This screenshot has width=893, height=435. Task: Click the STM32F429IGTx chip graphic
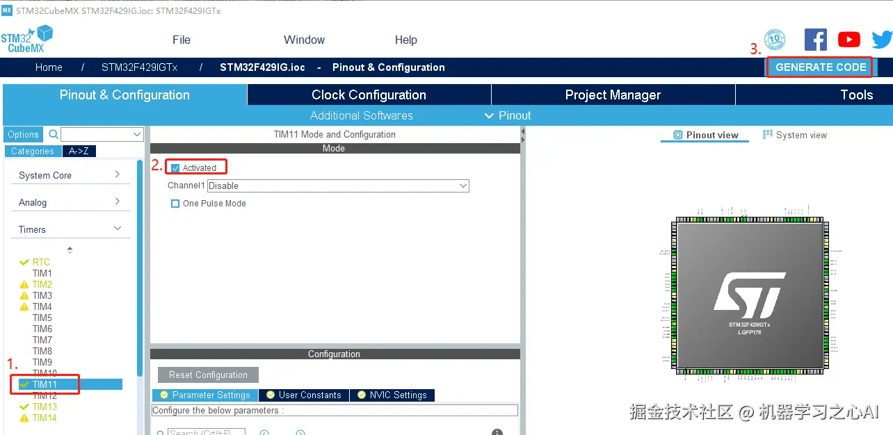[749, 295]
